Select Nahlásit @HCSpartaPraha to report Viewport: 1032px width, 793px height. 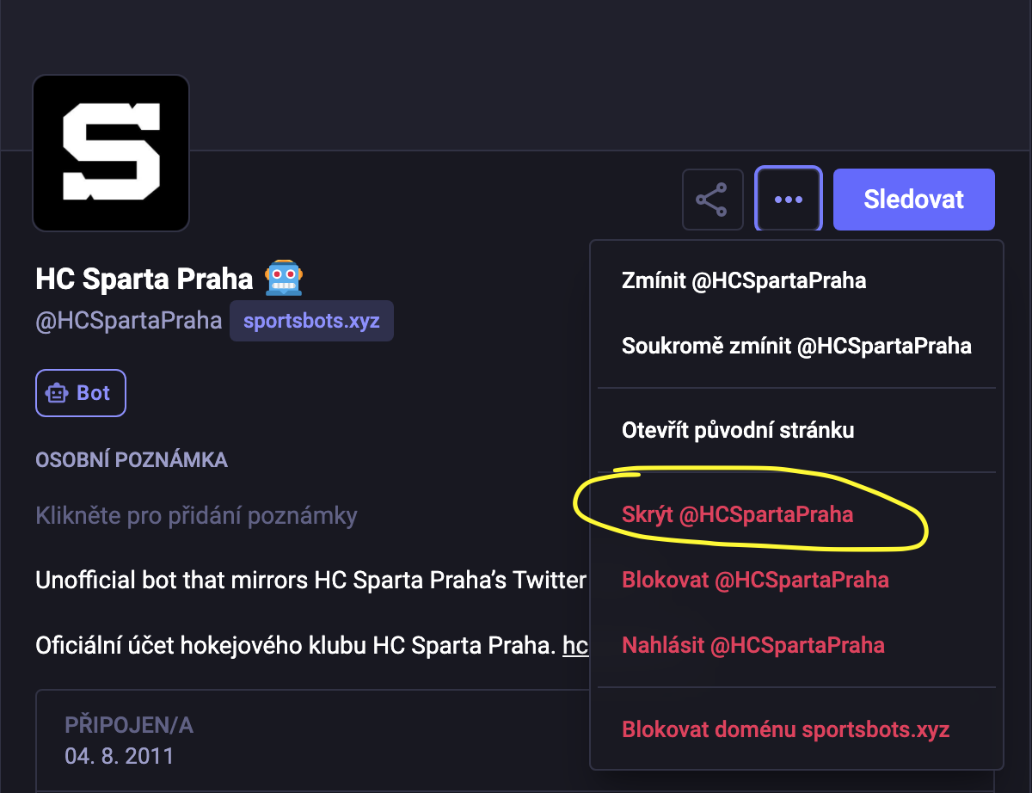click(x=752, y=644)
